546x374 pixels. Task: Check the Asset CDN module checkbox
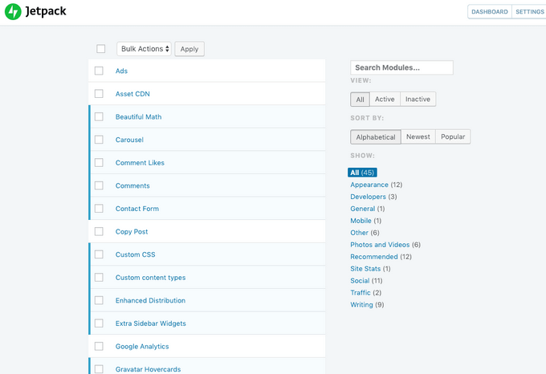pos(99,94)
